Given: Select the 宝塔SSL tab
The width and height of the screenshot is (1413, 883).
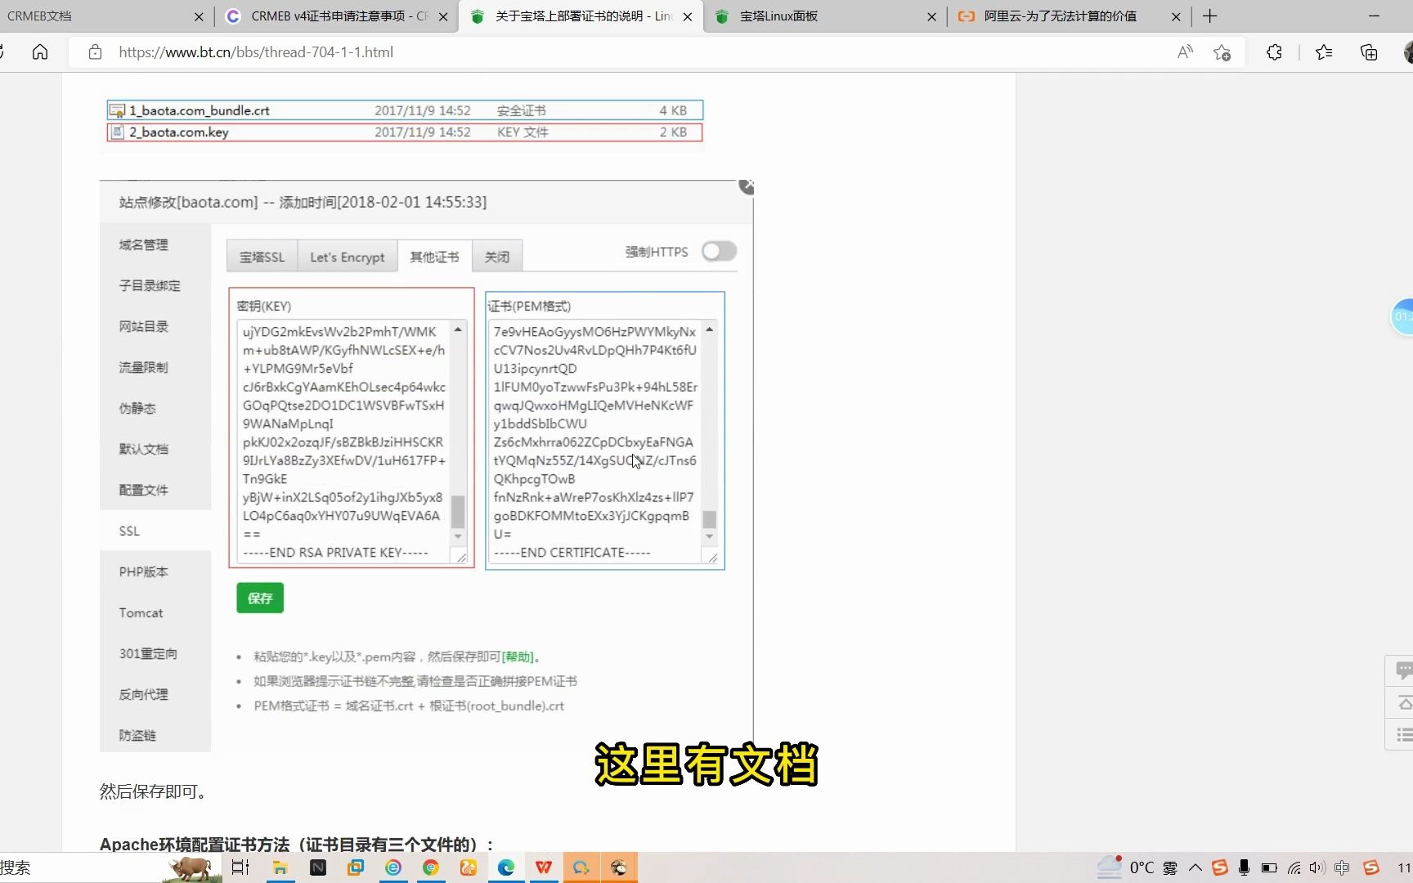Looking at the screenshot, I should click(262, 257).
